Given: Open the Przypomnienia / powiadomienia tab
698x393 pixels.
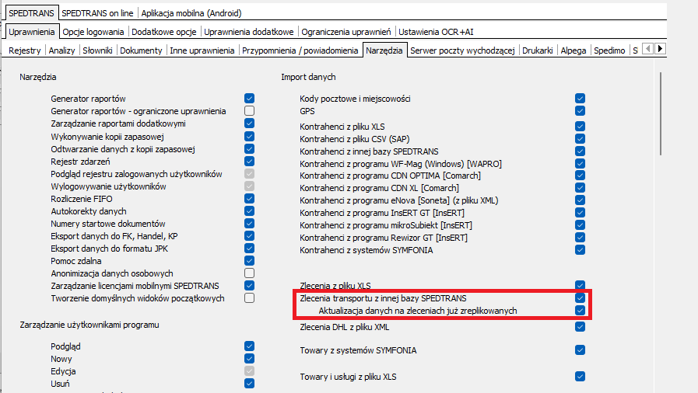Looking at the screenshot, I should click(x=300, y=50).
